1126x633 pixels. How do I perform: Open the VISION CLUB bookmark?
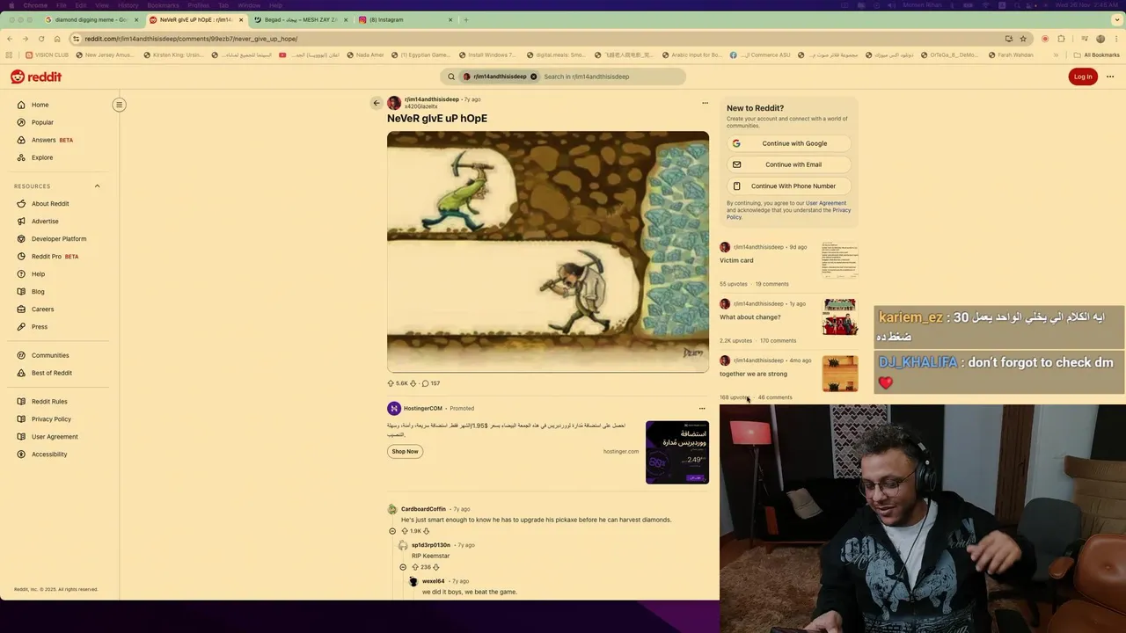[48, 55]
